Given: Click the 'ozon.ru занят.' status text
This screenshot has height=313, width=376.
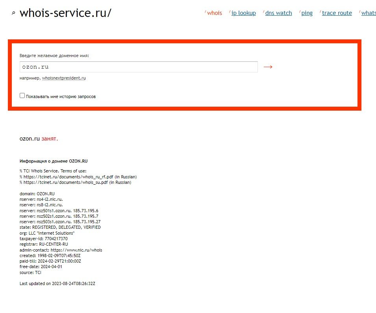Looking at the screenshot, I should click(39, 139).
